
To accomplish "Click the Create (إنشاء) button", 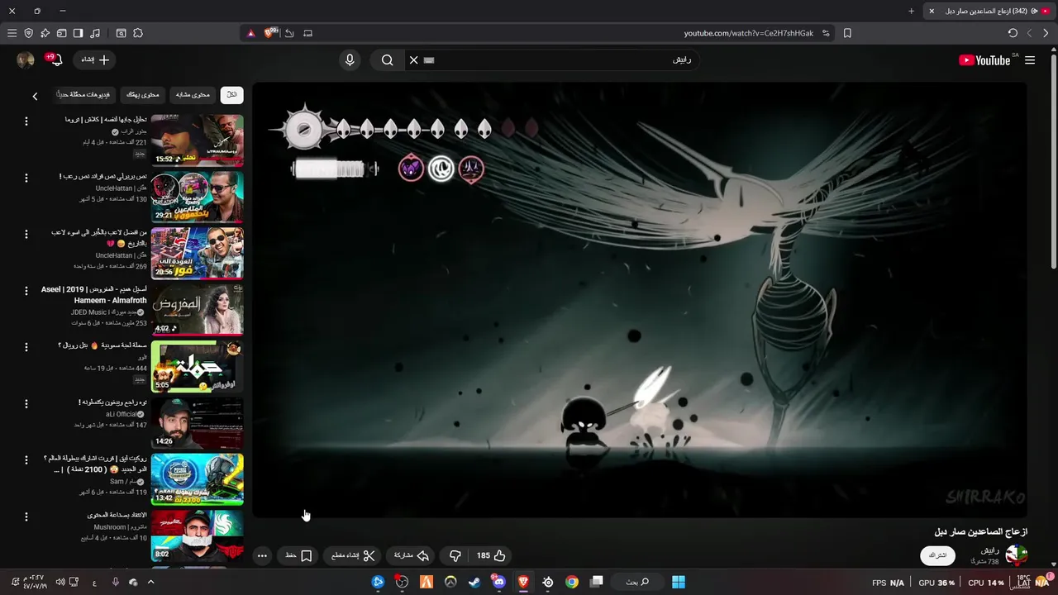I will pyautogui.click(x=95, y=59).
